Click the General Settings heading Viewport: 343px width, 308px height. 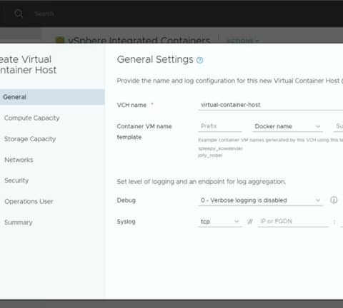point(155,59)
